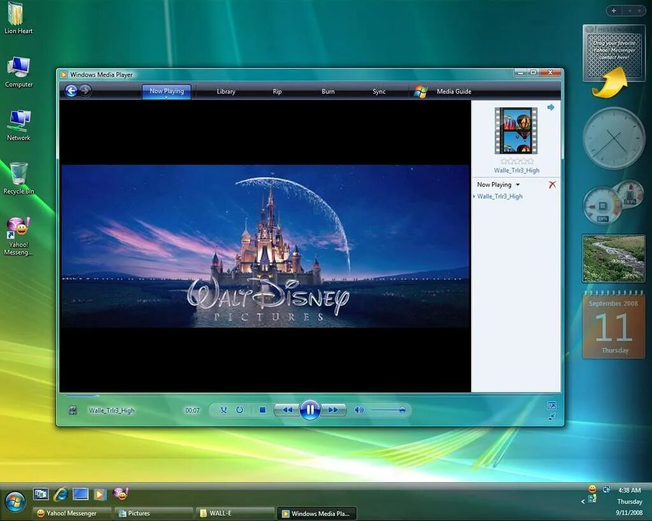
Task: Pause the playing WALL-E trailer
Action: pos(310,410)
